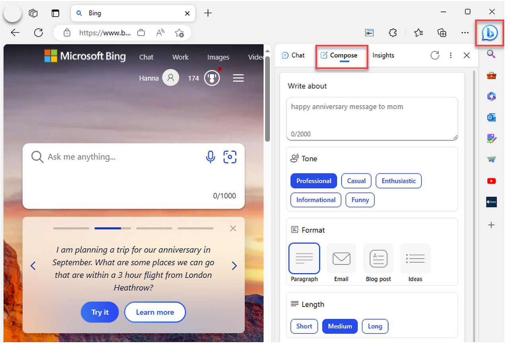Open the DeepL icon in Edge sidebar
509x349 pixels.
pos(492,202)
